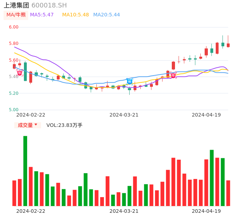Click the 5.80 price axis label
245x216 pixels.
coord(14,43)
